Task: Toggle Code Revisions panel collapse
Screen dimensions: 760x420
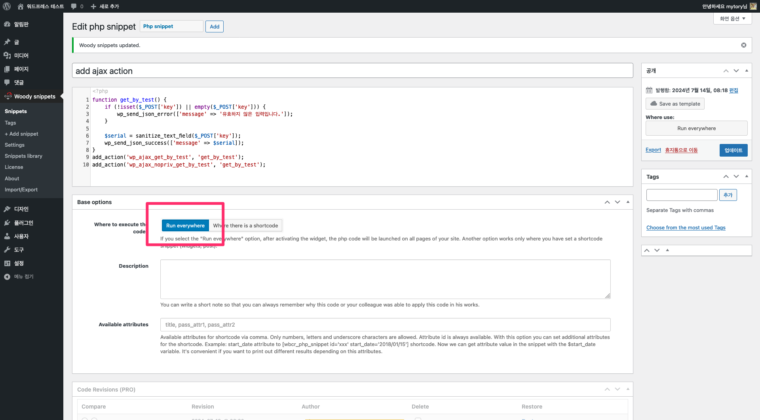Action: (x=628, y=390)
